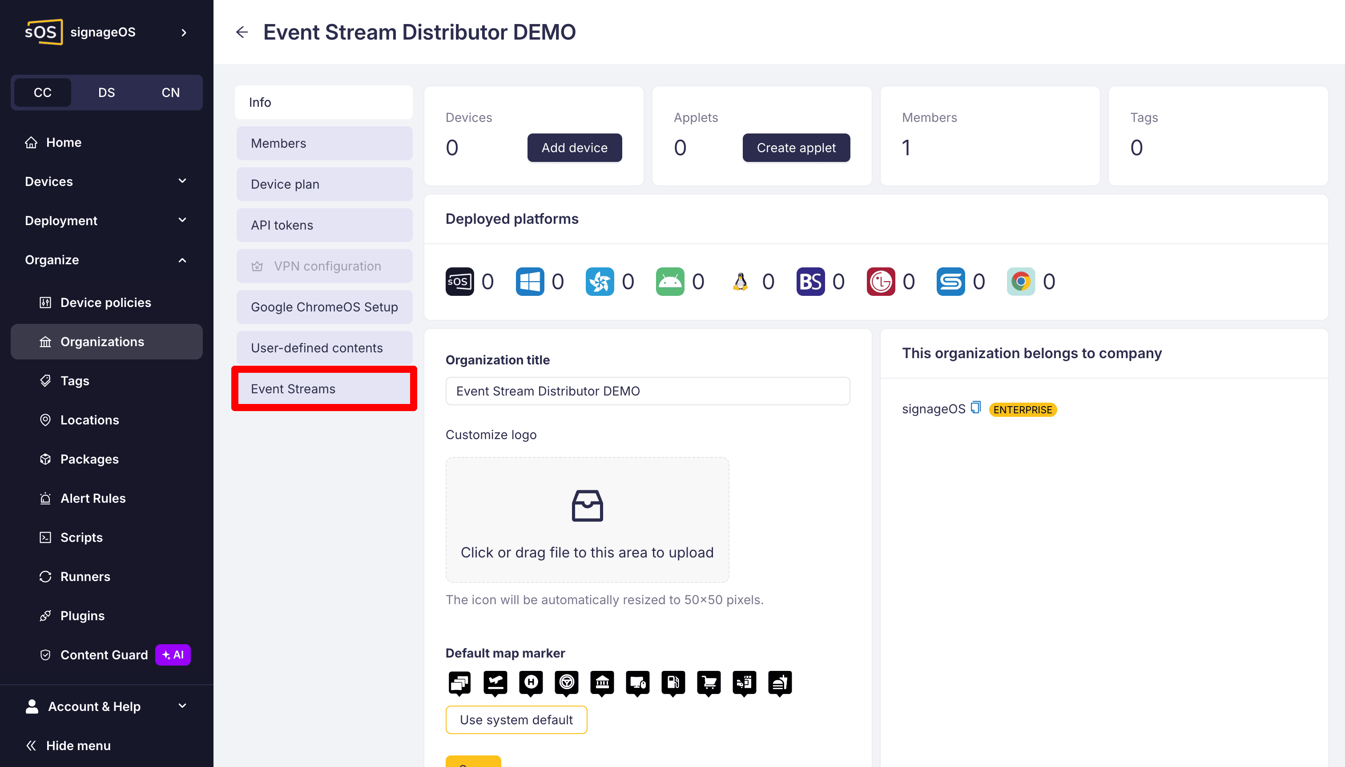Click the upload inbox icon
This screenshot has width=1345, height=767.
[587, 506]
